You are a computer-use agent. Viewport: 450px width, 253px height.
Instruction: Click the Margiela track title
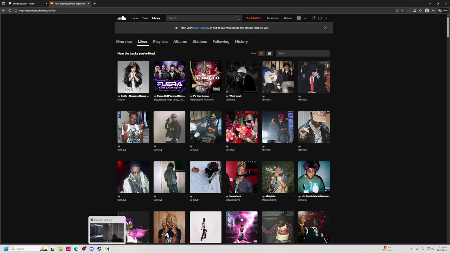pyautogui.click(x=270, y=196)
